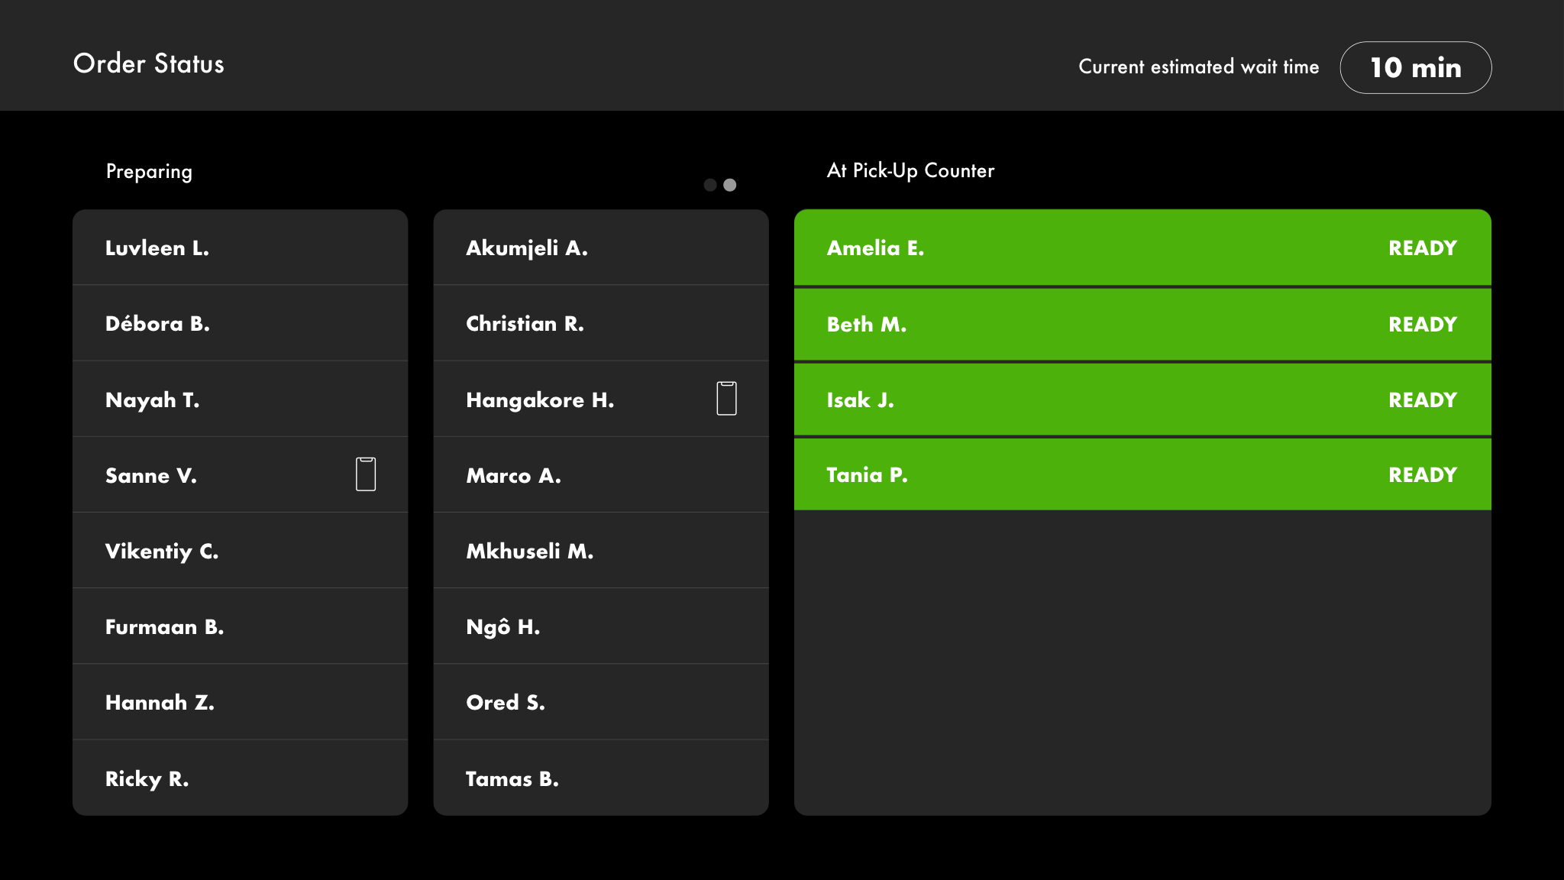The width and height of the screenshot is (1564, 880).
Task: Click Isak J. in the pick-up list
Action: (861, 400)
